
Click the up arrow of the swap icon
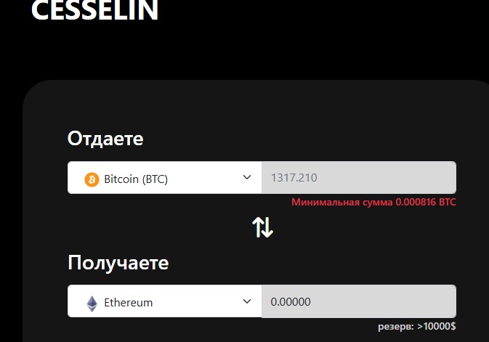pos(257,227)
